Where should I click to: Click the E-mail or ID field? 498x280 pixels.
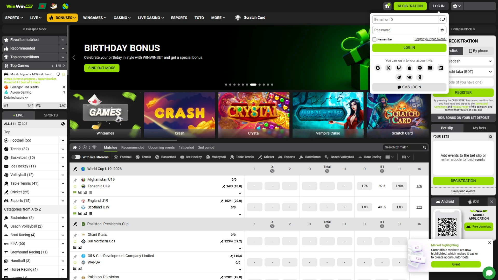[x=405, y=20]
